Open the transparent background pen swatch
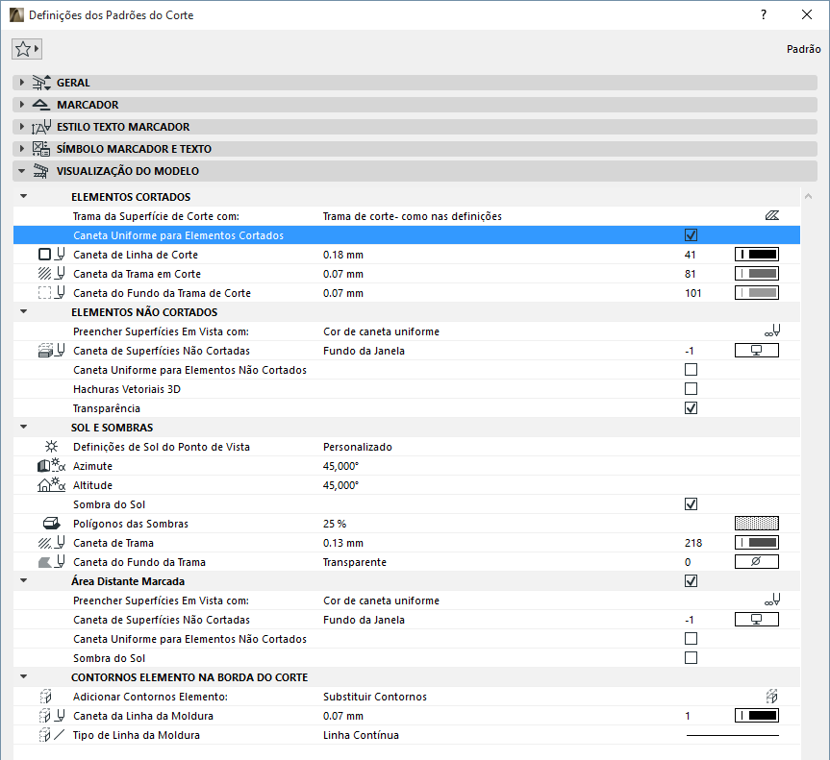Image resolution: width=830 pixels, height=760 pixels. 756,562
